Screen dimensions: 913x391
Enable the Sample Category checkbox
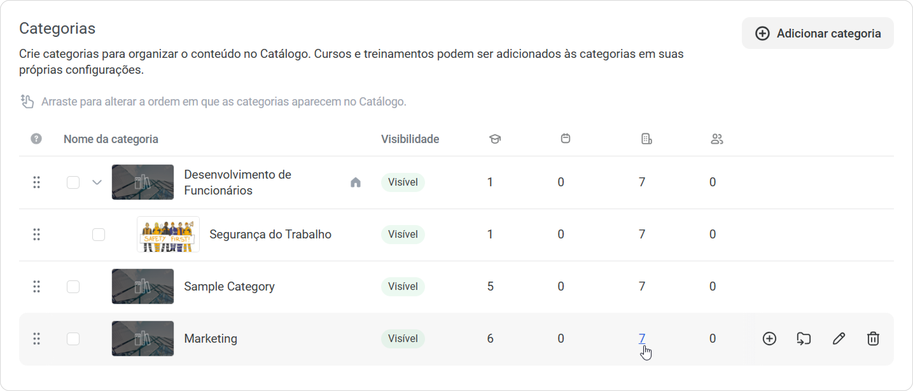coord(73,286)
